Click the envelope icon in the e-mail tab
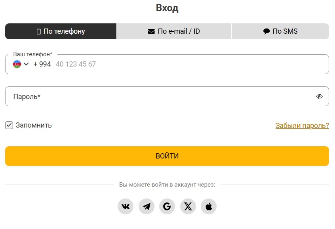This screenshot has width=335, height=229. point(151,31)
